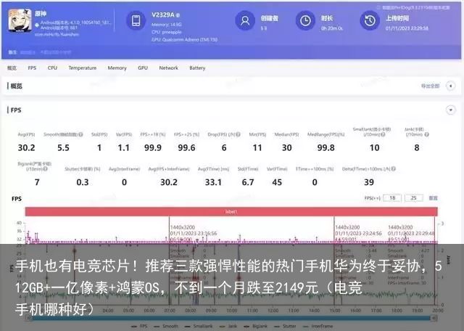Screen dimensions: 464x331
Task: Toggle Stutter series in chart legend
Action: coord(285,326)
